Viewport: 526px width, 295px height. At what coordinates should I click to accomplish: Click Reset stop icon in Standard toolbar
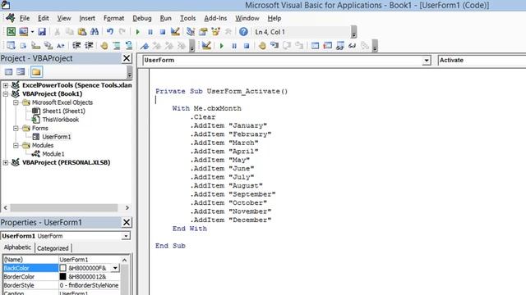coord(163,32)
